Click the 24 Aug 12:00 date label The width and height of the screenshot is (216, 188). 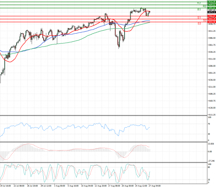pos(141,186)
